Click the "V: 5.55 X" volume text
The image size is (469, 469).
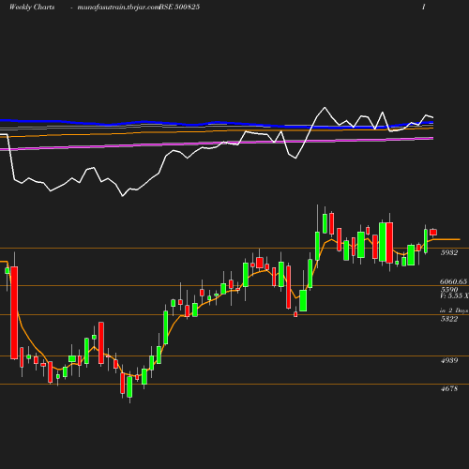coord(454,295)
